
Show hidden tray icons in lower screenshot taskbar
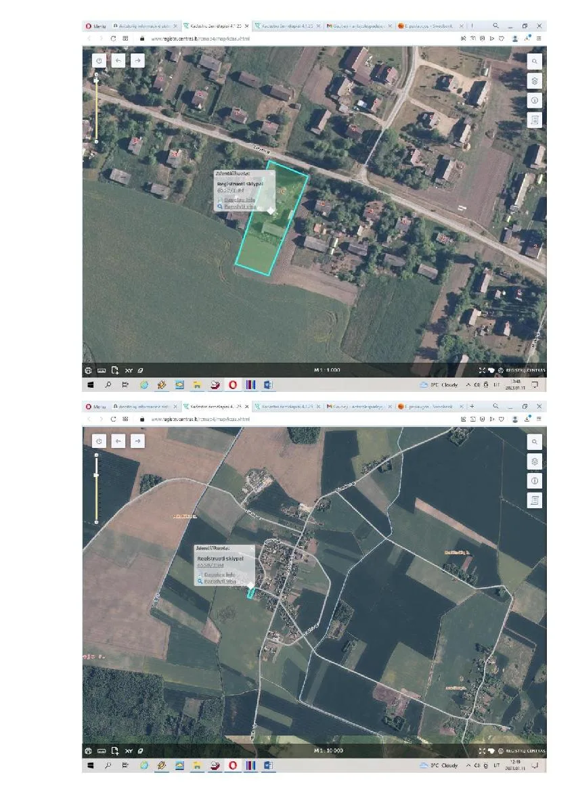click(x=468, y=765)
